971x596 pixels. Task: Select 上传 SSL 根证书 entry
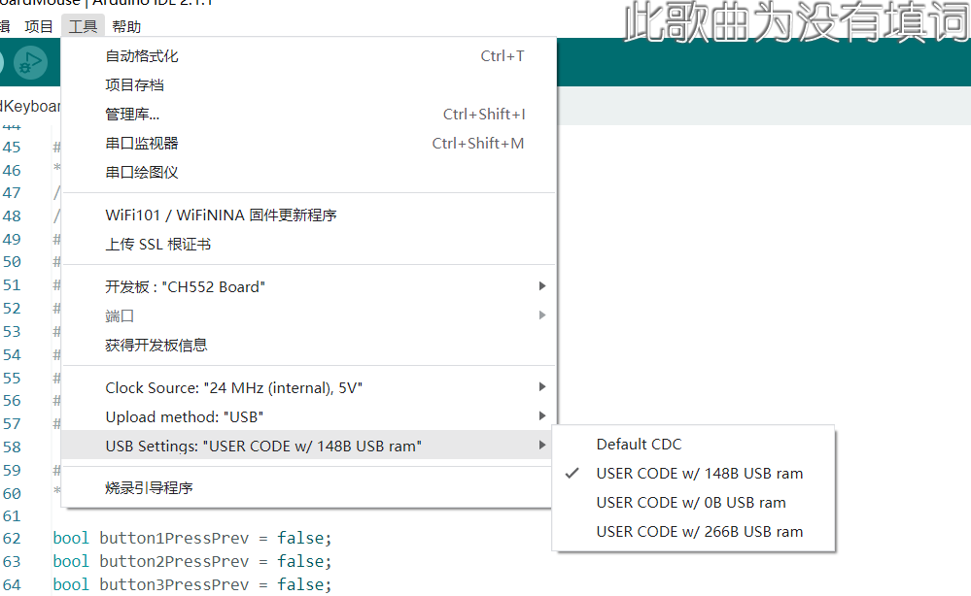[308, 245]
